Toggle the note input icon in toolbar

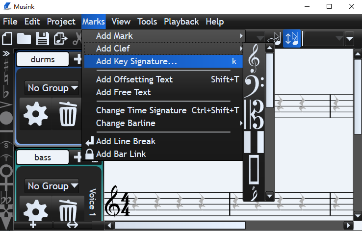coord(276,38)
